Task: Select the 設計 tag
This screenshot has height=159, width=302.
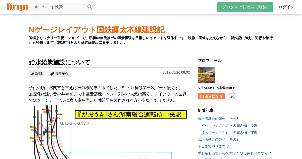Action: pos(37,74)
